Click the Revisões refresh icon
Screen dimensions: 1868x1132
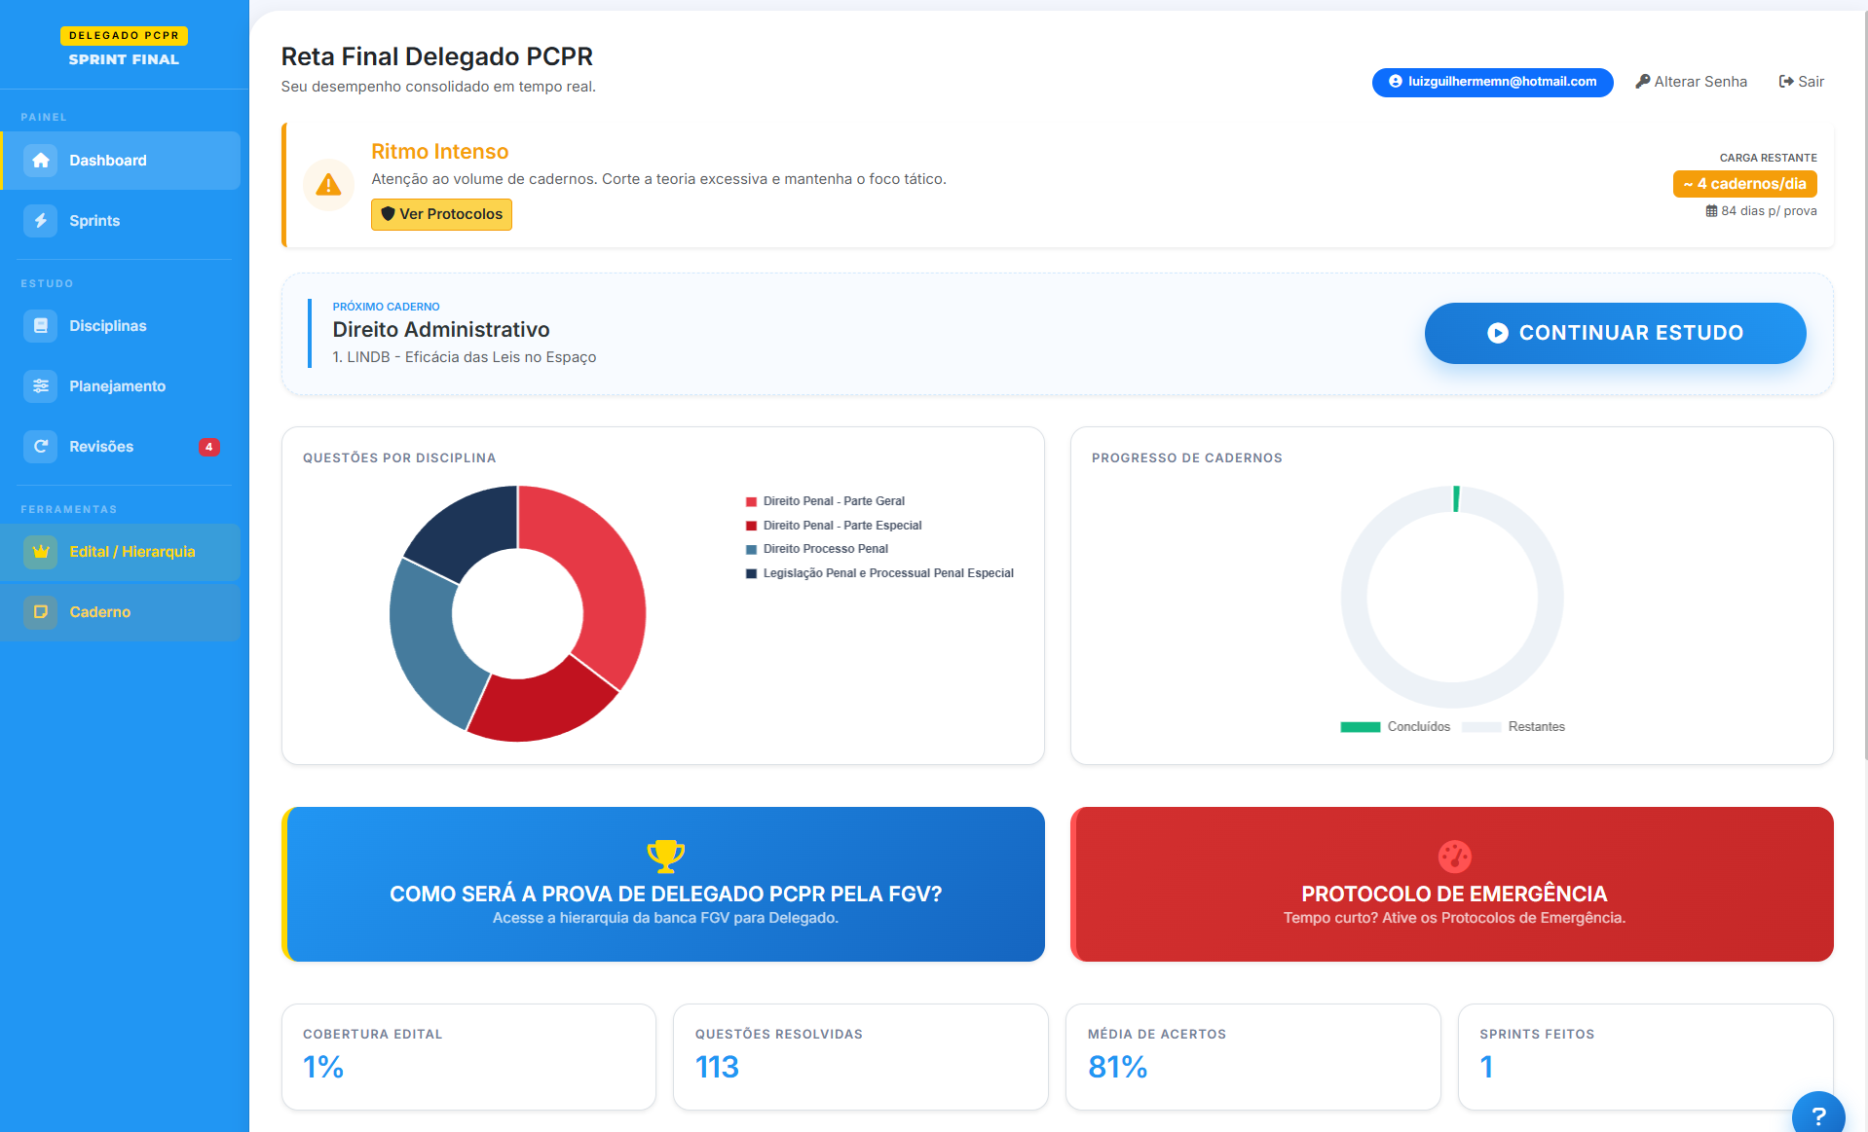40,447
